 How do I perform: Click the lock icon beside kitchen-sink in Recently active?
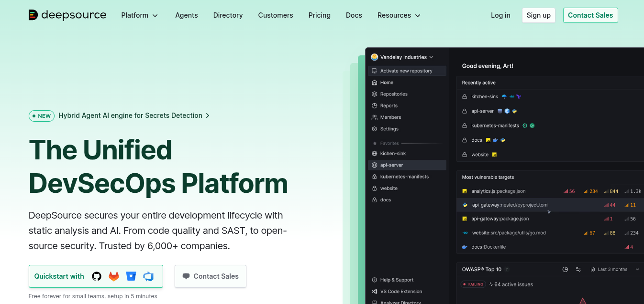(x=464, y=96)
